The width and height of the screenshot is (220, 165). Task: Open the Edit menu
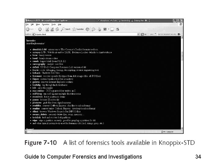32,24
